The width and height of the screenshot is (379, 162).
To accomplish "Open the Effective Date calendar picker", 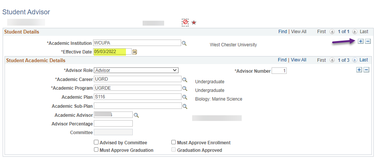I will pyautogui.click(x=134, y=52).
